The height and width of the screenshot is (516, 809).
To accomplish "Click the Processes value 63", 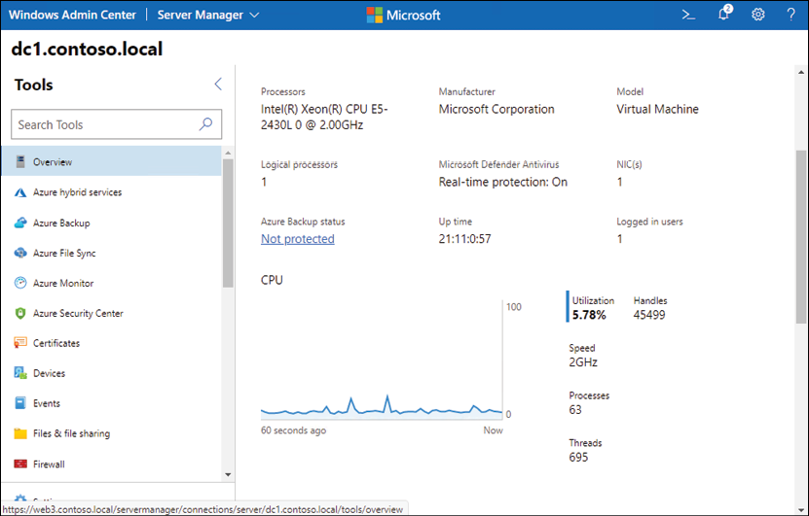I will click(x=575, y=410).
